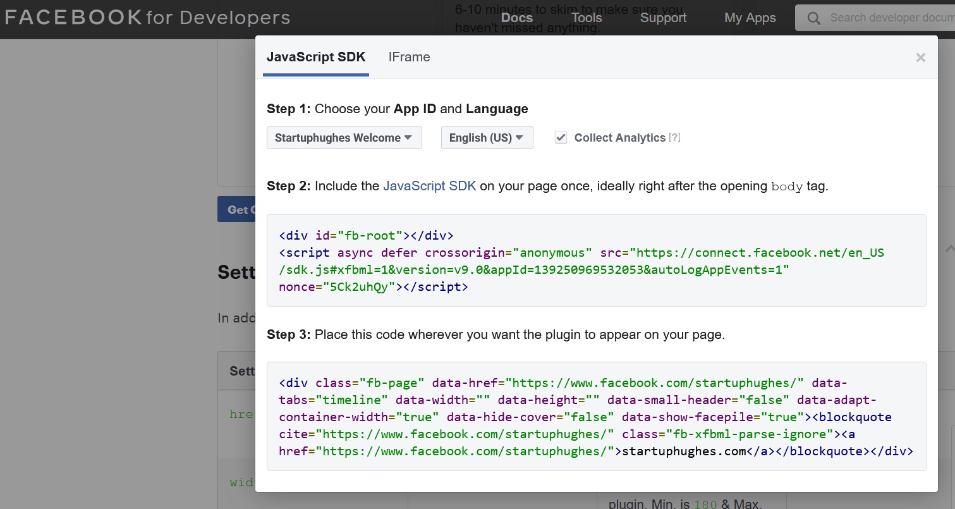Click the [?] help next to Collect Analytics
The width and height of the screenshot is (955, 509).
coord(674,138)
